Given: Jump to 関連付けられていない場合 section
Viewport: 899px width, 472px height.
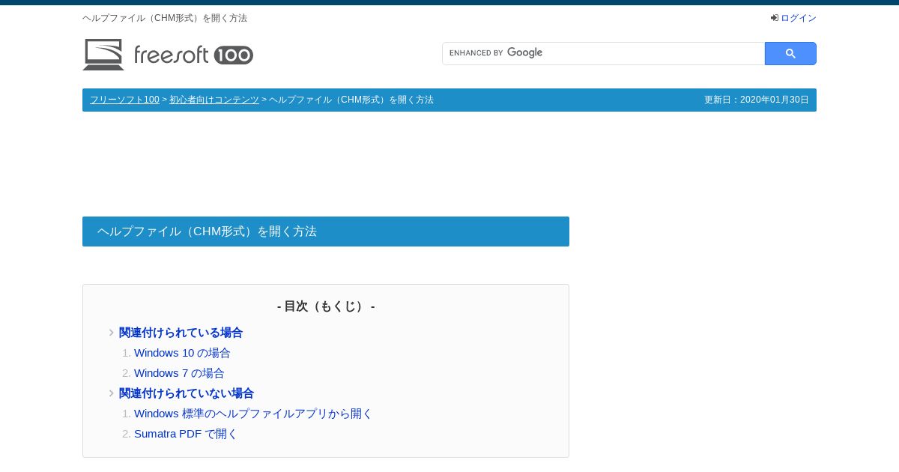Looking at the screenshot, I should pos(187,393).
